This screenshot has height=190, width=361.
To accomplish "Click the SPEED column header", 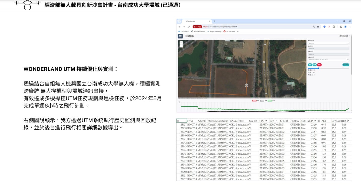I will [284, 121].
